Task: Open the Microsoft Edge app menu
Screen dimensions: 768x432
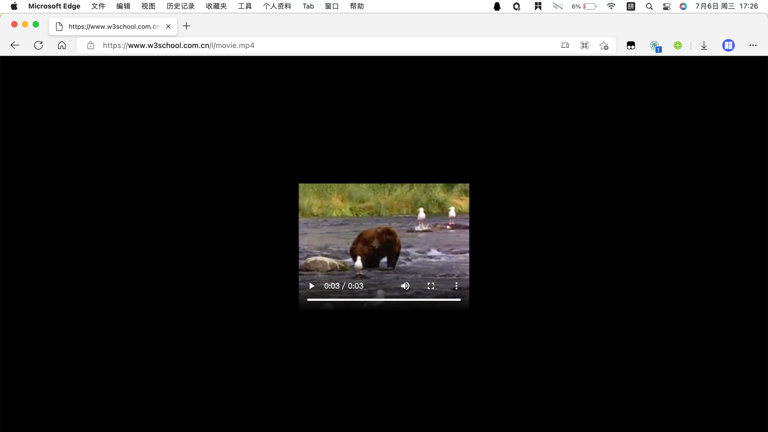Action: (54, 6)
